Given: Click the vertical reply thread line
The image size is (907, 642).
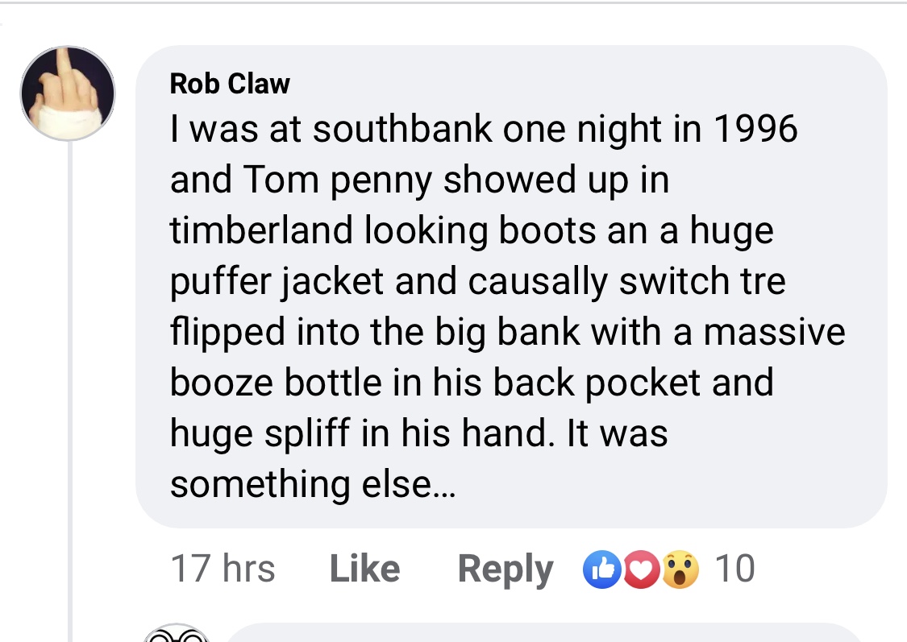Looking at the screenshot, I should 70,390.
